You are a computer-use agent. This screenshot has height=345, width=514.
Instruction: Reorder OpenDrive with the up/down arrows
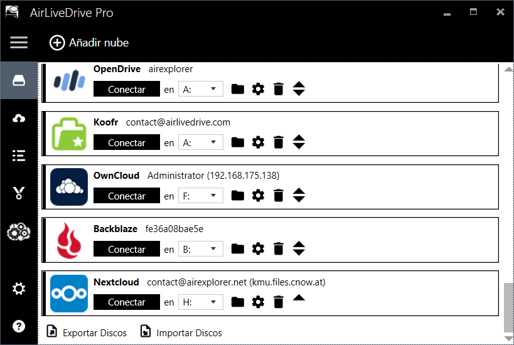pos(299,89)
